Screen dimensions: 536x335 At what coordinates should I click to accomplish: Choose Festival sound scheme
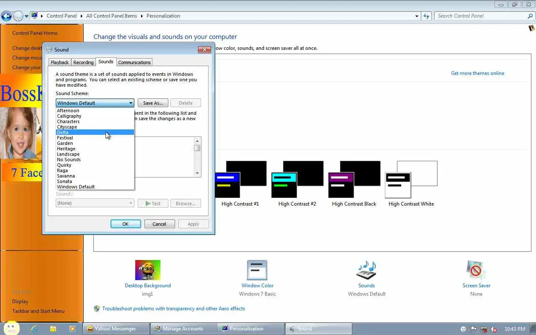point(95,138)
